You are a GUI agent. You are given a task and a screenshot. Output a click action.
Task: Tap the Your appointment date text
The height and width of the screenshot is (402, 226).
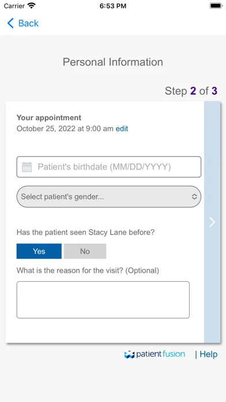65,128
